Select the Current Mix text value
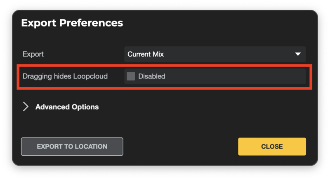The image size is (330, 180). 146,54
